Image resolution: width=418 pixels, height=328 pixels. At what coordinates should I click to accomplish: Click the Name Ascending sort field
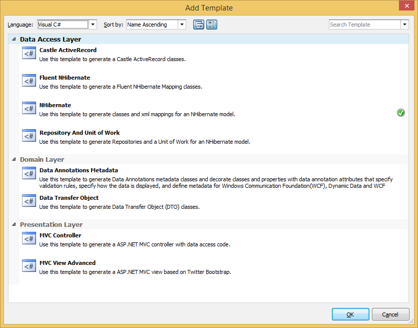click(152, 25)
